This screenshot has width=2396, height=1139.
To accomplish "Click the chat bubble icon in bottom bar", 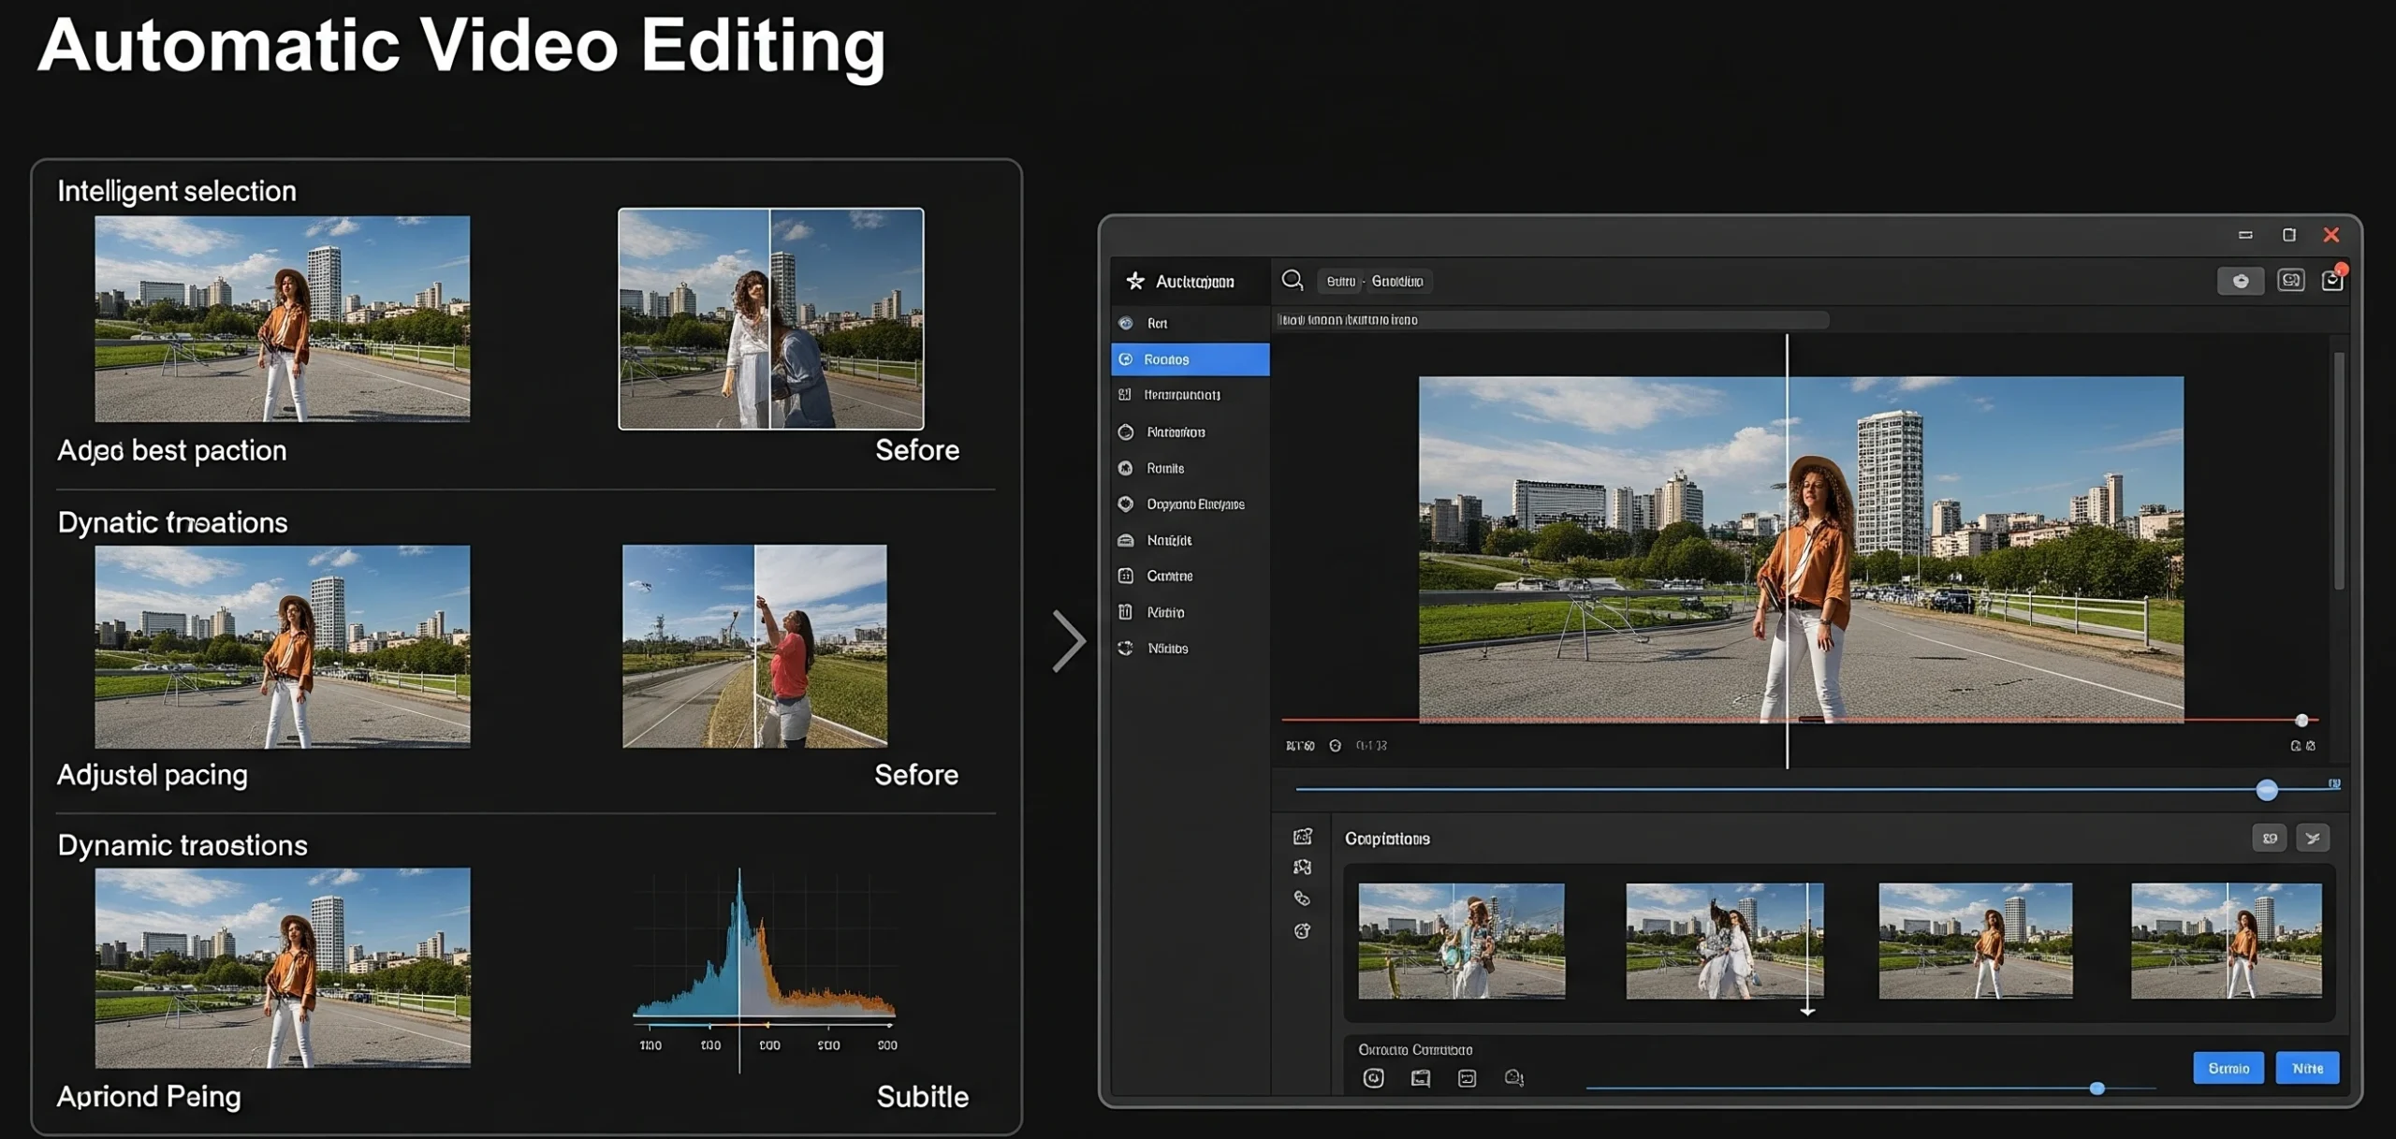I will click(x=1513, y=1078).
